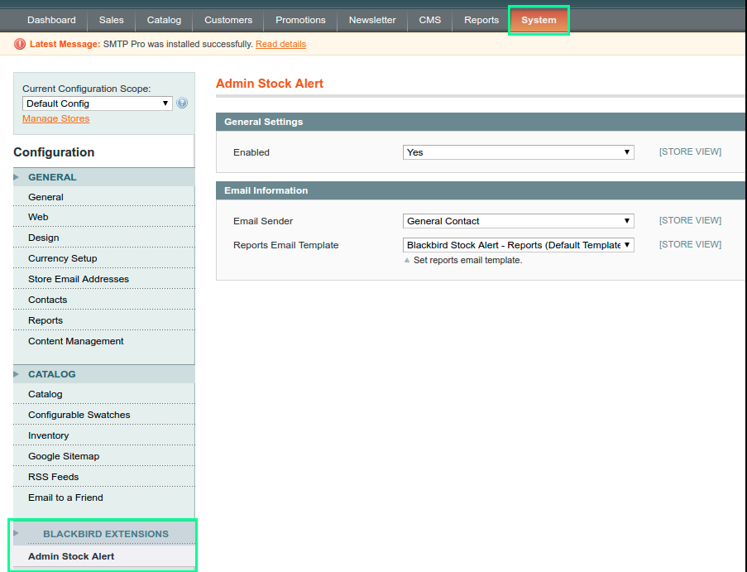Click STORE VIEW label beside Enabled
Screen dimensions: 747x572
690,151
